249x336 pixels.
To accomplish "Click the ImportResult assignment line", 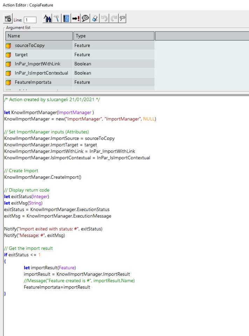I will 77,274.
